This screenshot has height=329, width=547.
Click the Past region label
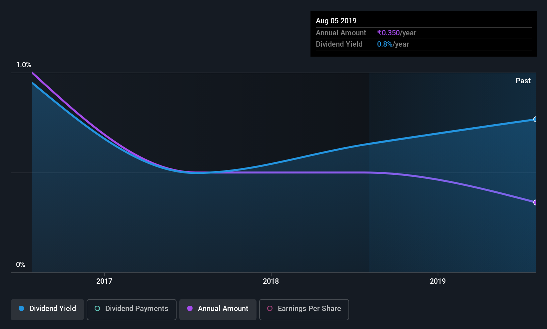coord(523,81)
